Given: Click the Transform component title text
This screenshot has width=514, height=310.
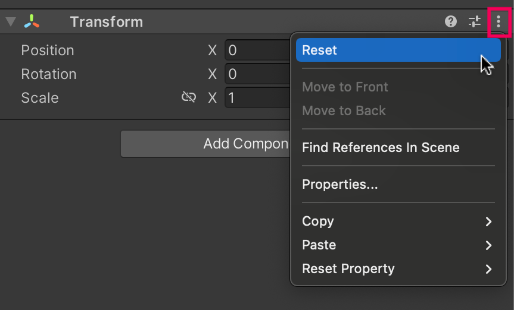Looking at the screenshot, I should point(106,22).
